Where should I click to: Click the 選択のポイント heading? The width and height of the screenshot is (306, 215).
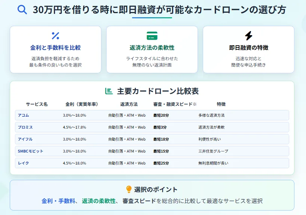click(x=156, y=189)
